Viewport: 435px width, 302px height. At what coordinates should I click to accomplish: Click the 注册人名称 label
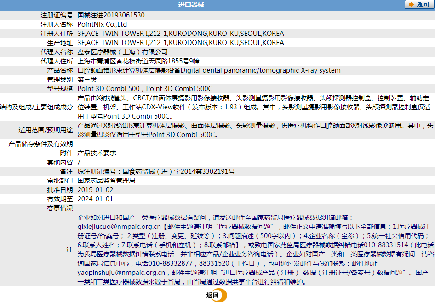[57, 24]
